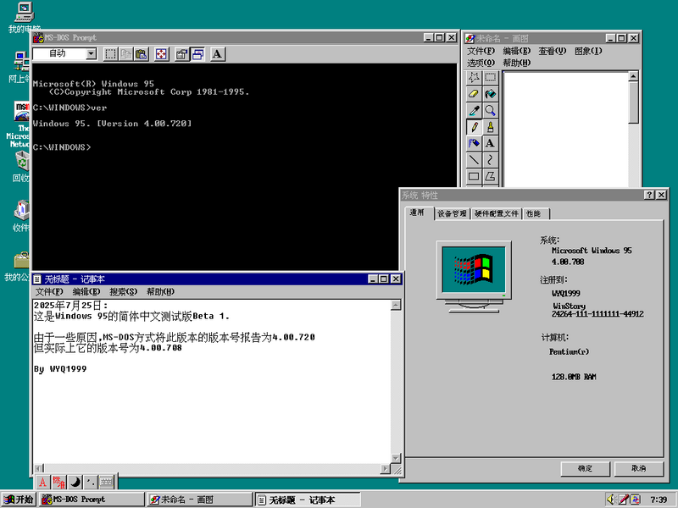
Task: Open 帮助(H) menu in Paint
Action: click(516, 63)
